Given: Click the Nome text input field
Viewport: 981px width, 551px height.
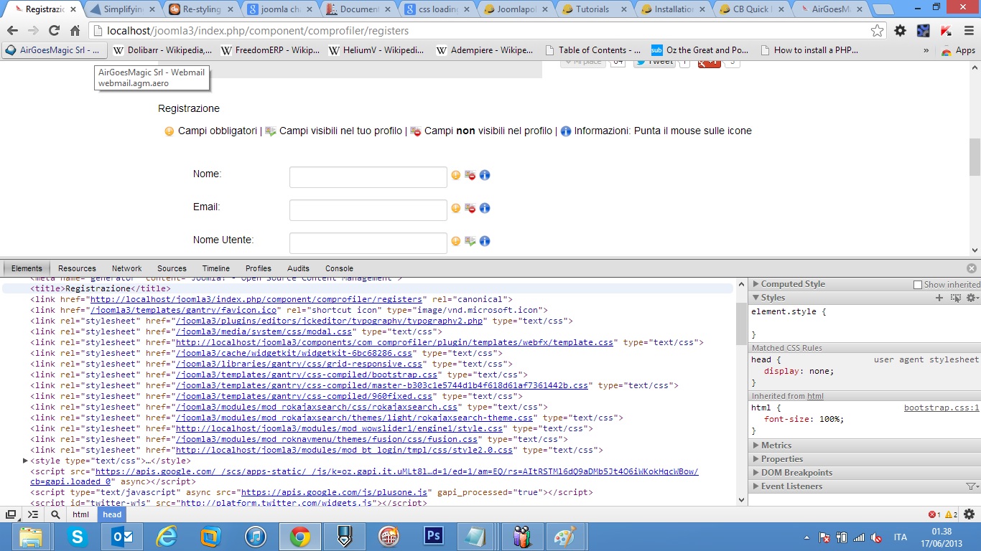Looking at the screenshot, I should point(368,177).
